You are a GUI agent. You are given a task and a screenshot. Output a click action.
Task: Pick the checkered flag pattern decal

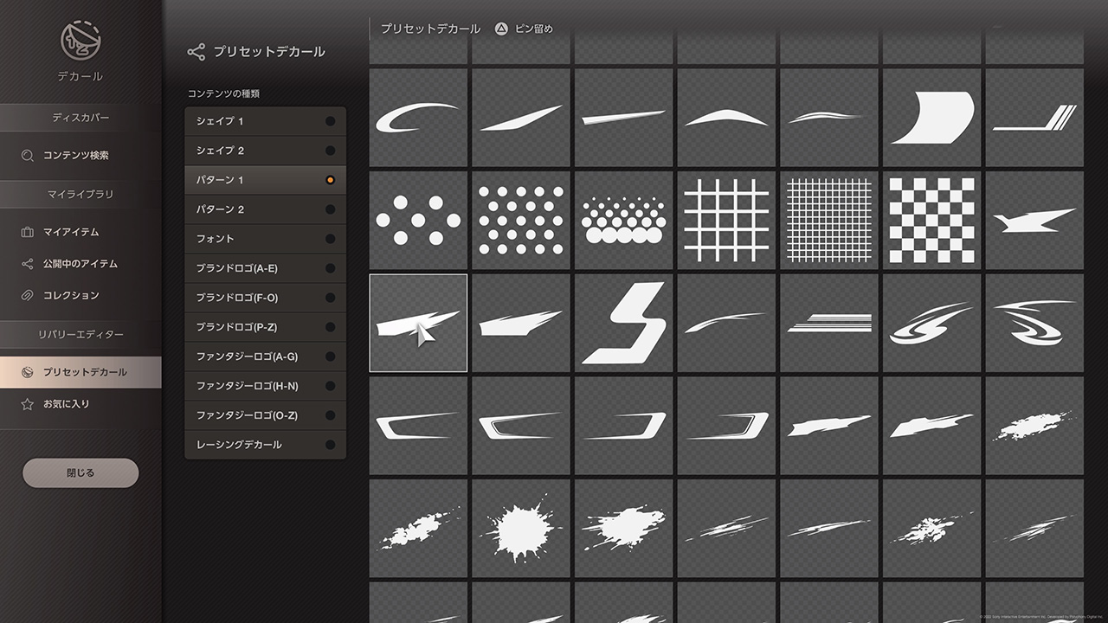pyautogui.click(x=932, y=220)
